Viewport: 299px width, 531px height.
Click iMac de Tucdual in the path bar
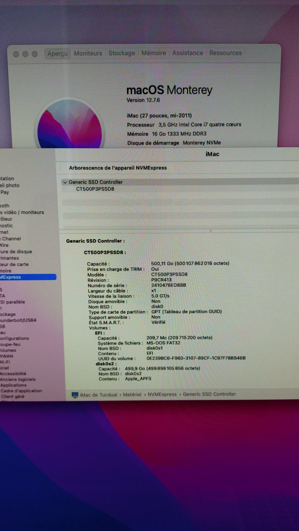pyautogui.click(x=99, y=395)
